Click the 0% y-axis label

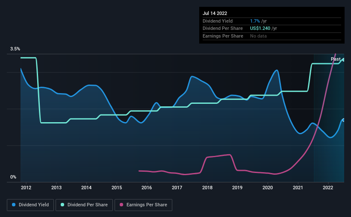13,177
